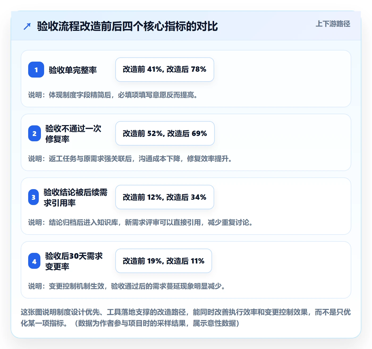Click the note about 变更控制机制生效
Image resolution: width=372 pixels, height=349 pixels.
127,286
